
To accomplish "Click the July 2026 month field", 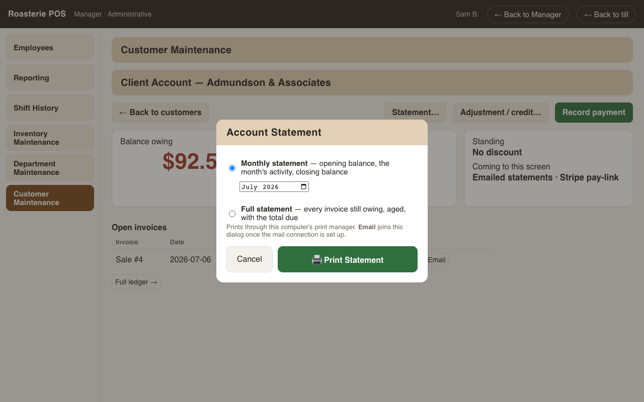I will point(274,187).
